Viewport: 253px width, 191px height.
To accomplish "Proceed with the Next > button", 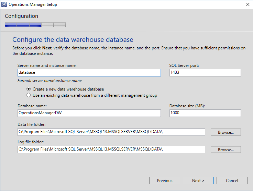I will coord(198,180).
